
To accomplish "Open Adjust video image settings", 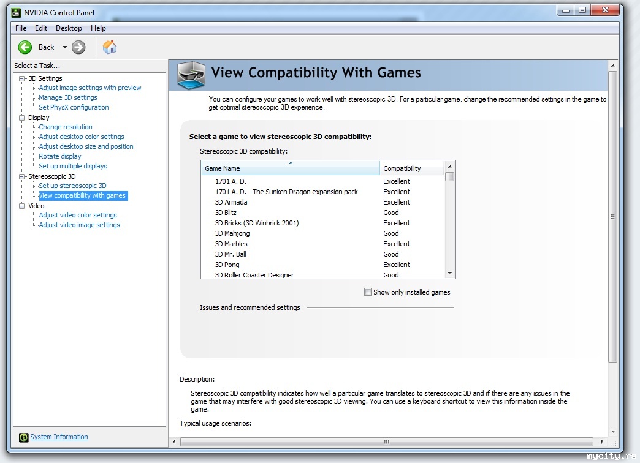I will 79,225.
